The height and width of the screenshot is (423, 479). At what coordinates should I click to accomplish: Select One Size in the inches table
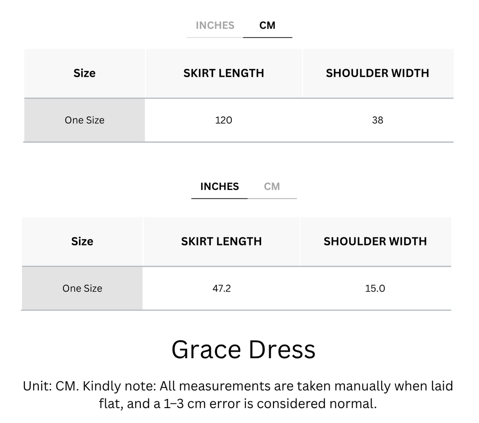pyautogui.click(x=82, y=288)
